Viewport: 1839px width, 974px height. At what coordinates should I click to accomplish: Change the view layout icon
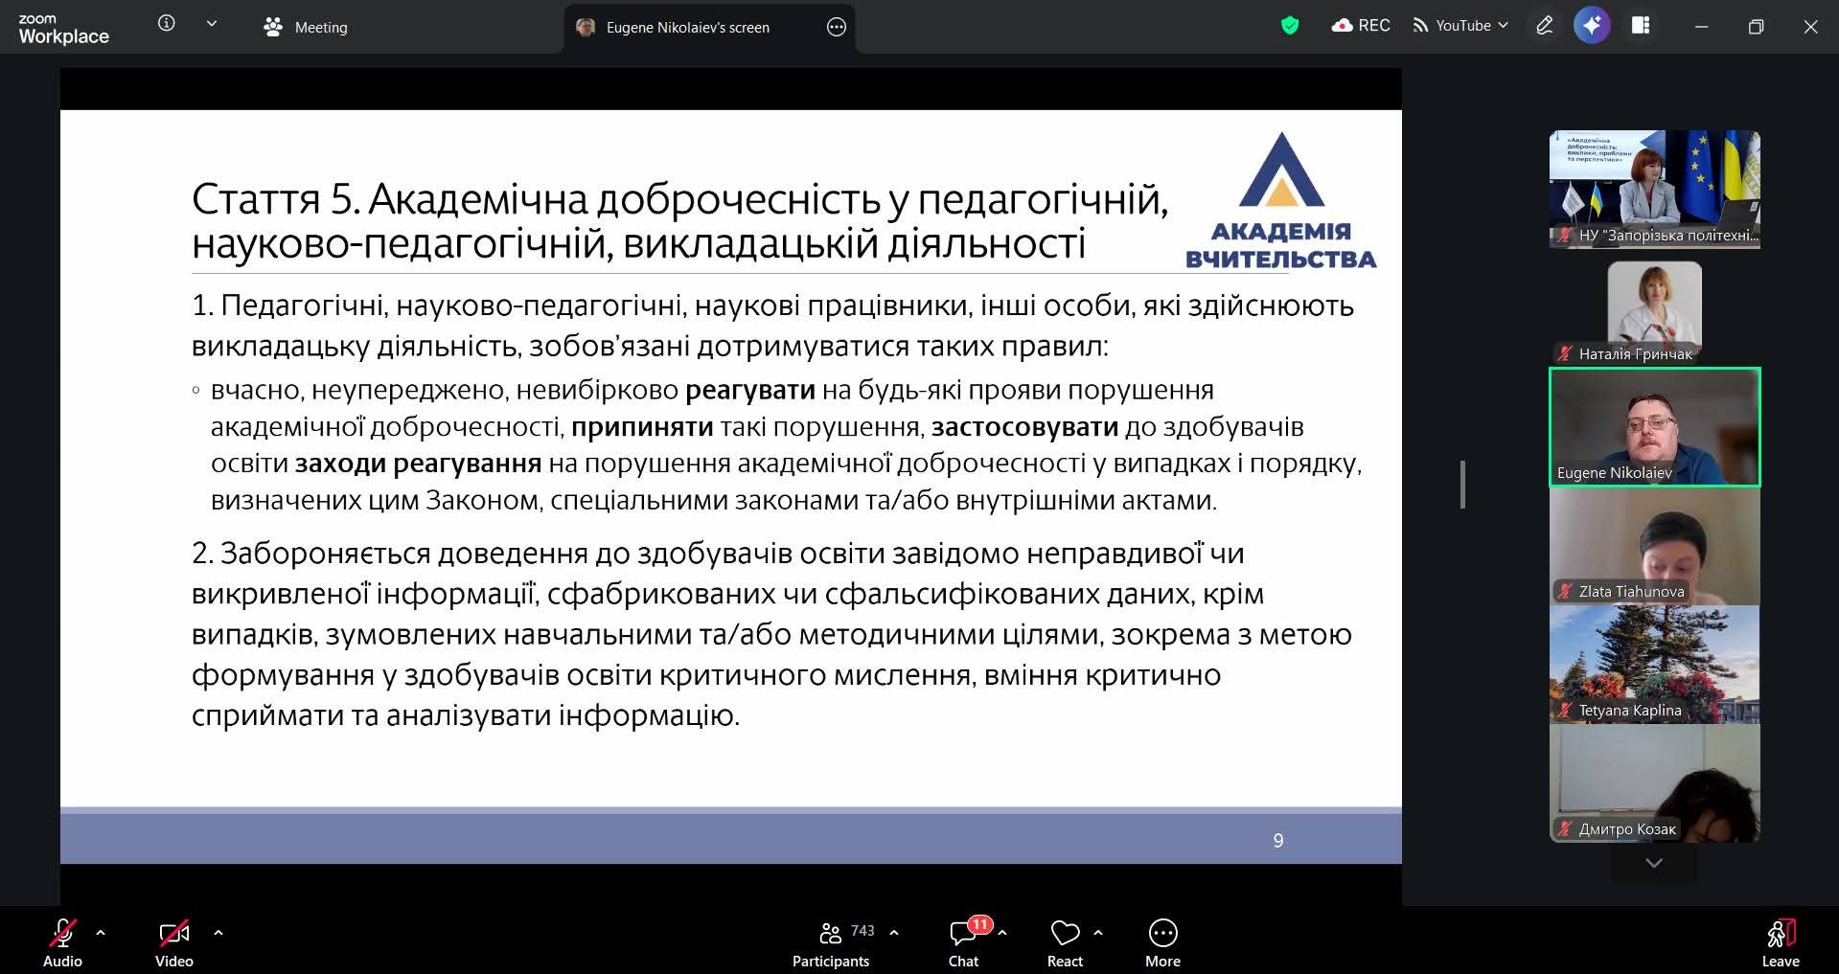[x=1641, y=26]
